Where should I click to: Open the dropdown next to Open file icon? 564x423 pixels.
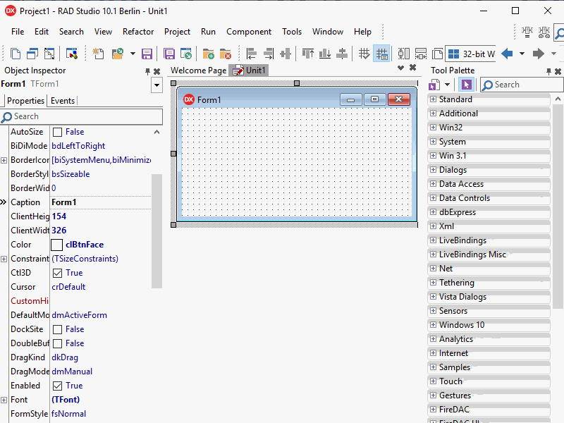click(133, 54)
